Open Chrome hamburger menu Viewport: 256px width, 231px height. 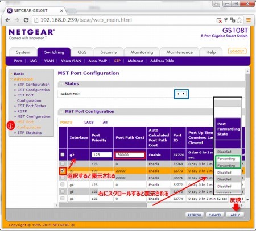tap(249, 20)
